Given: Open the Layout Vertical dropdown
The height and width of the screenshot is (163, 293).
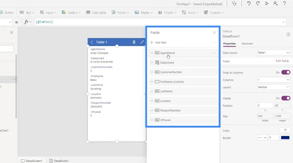Looking at the screenshot, I should [x=274, y=87].
